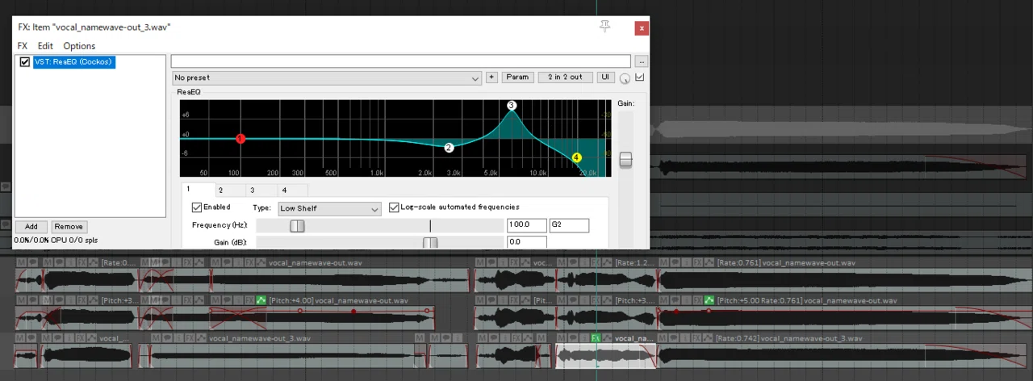Open the Options menu
Image resolution: width=1033 pixels, height=381 pixels.
pyautogui.click(x=79, y=46)
